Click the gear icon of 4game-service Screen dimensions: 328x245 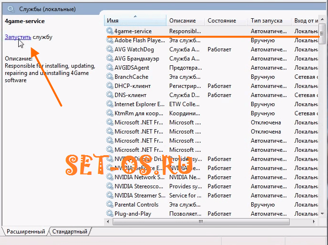(x=110, y=31)
